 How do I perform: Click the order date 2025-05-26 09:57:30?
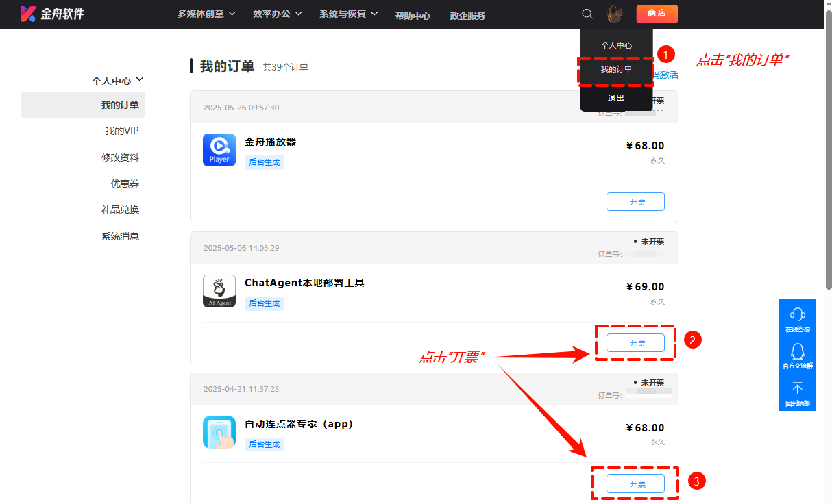pos(241,108)
